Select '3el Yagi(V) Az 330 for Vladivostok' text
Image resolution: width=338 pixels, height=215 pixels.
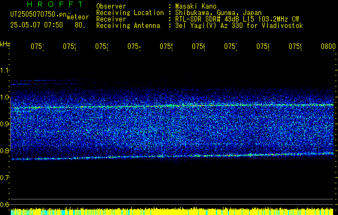[x=239, y=26]
